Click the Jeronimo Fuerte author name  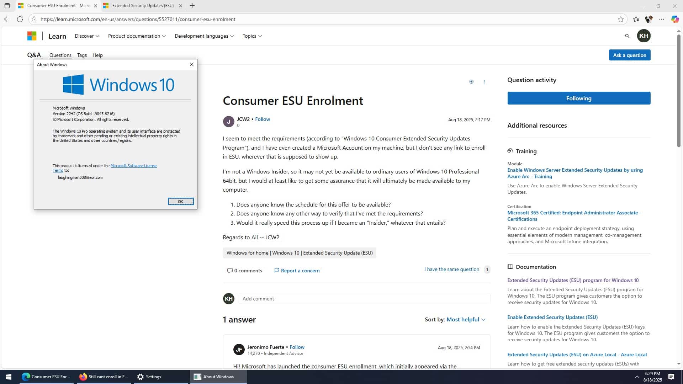266,347
